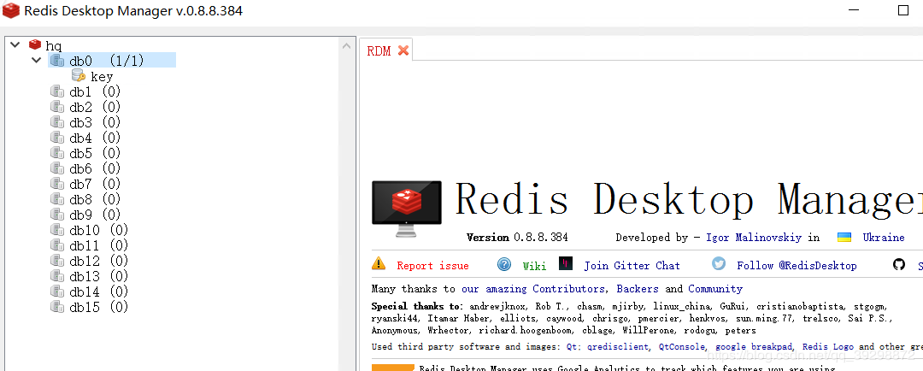Click the db4 database icon
923x371 pixels.
click(x=57, y=138)
